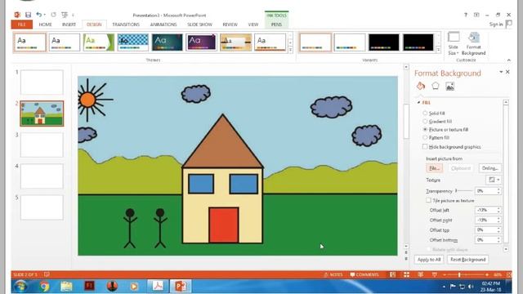Click the File... insert picture button
This screenshot has height=294, width=523.
434,168
